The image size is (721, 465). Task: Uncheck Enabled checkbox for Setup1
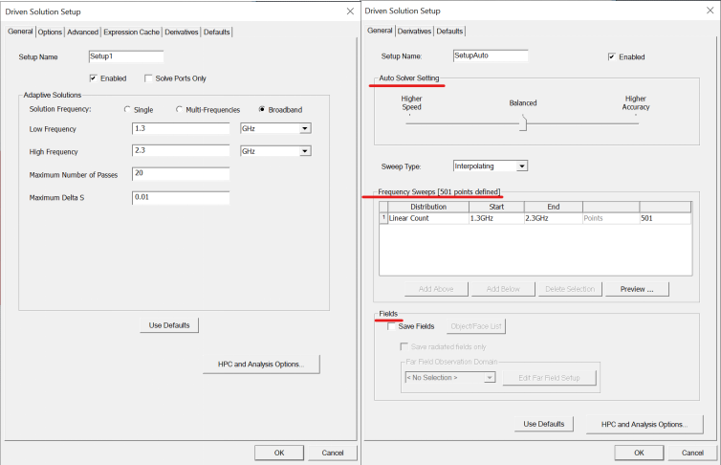click(x=94, y=78)
